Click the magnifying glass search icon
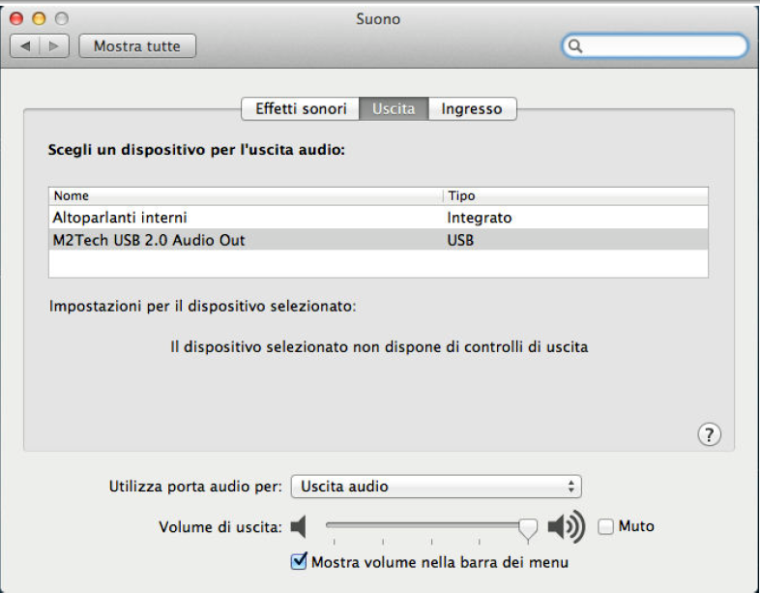The height and width of the screenshot is (593, 760). (x=575, y=46)
